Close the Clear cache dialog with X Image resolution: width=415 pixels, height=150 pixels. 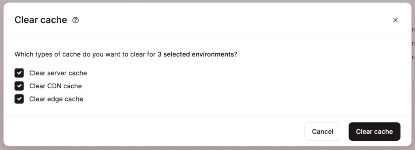point(396,20)
